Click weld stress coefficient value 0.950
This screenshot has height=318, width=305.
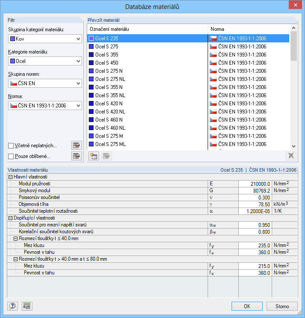(255, 225)
